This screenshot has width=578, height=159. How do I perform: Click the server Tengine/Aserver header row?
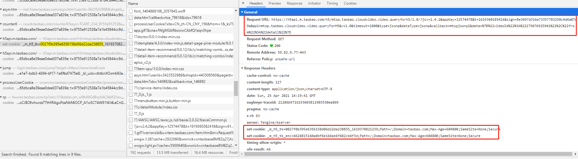click(269, 122)
